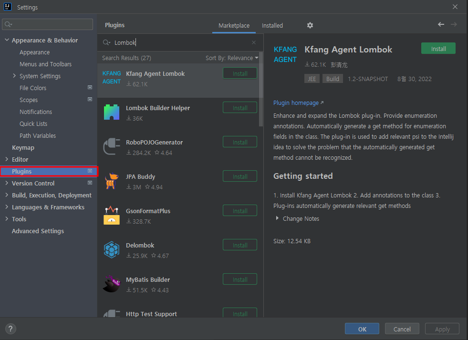This screenshot has width=468, height=340.
Task: Open the Sort By Relevance dropdown
Action: tap(232, 58)
